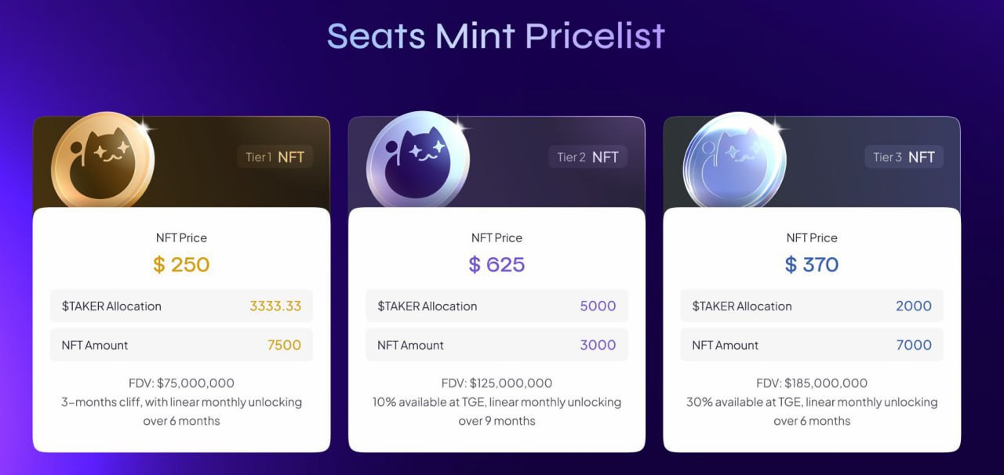
Task: Click the 3333.33 $TAKER Allocation row
Action: click(x=181, y=306)
